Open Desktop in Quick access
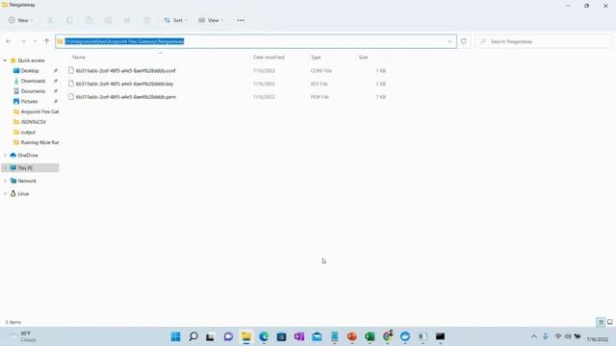This screenshot has height=346, width=616. click(x=30, y=70)
